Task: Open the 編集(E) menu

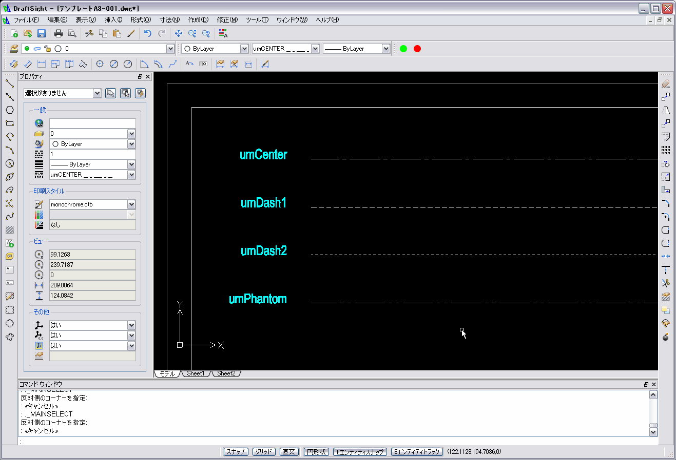Action: pos(57,20)
